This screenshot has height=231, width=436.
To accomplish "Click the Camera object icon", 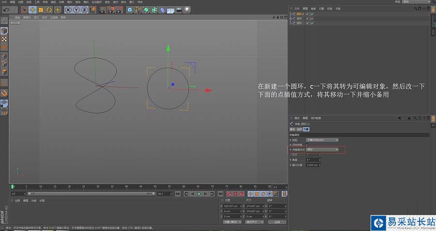I will coord(179,10).
